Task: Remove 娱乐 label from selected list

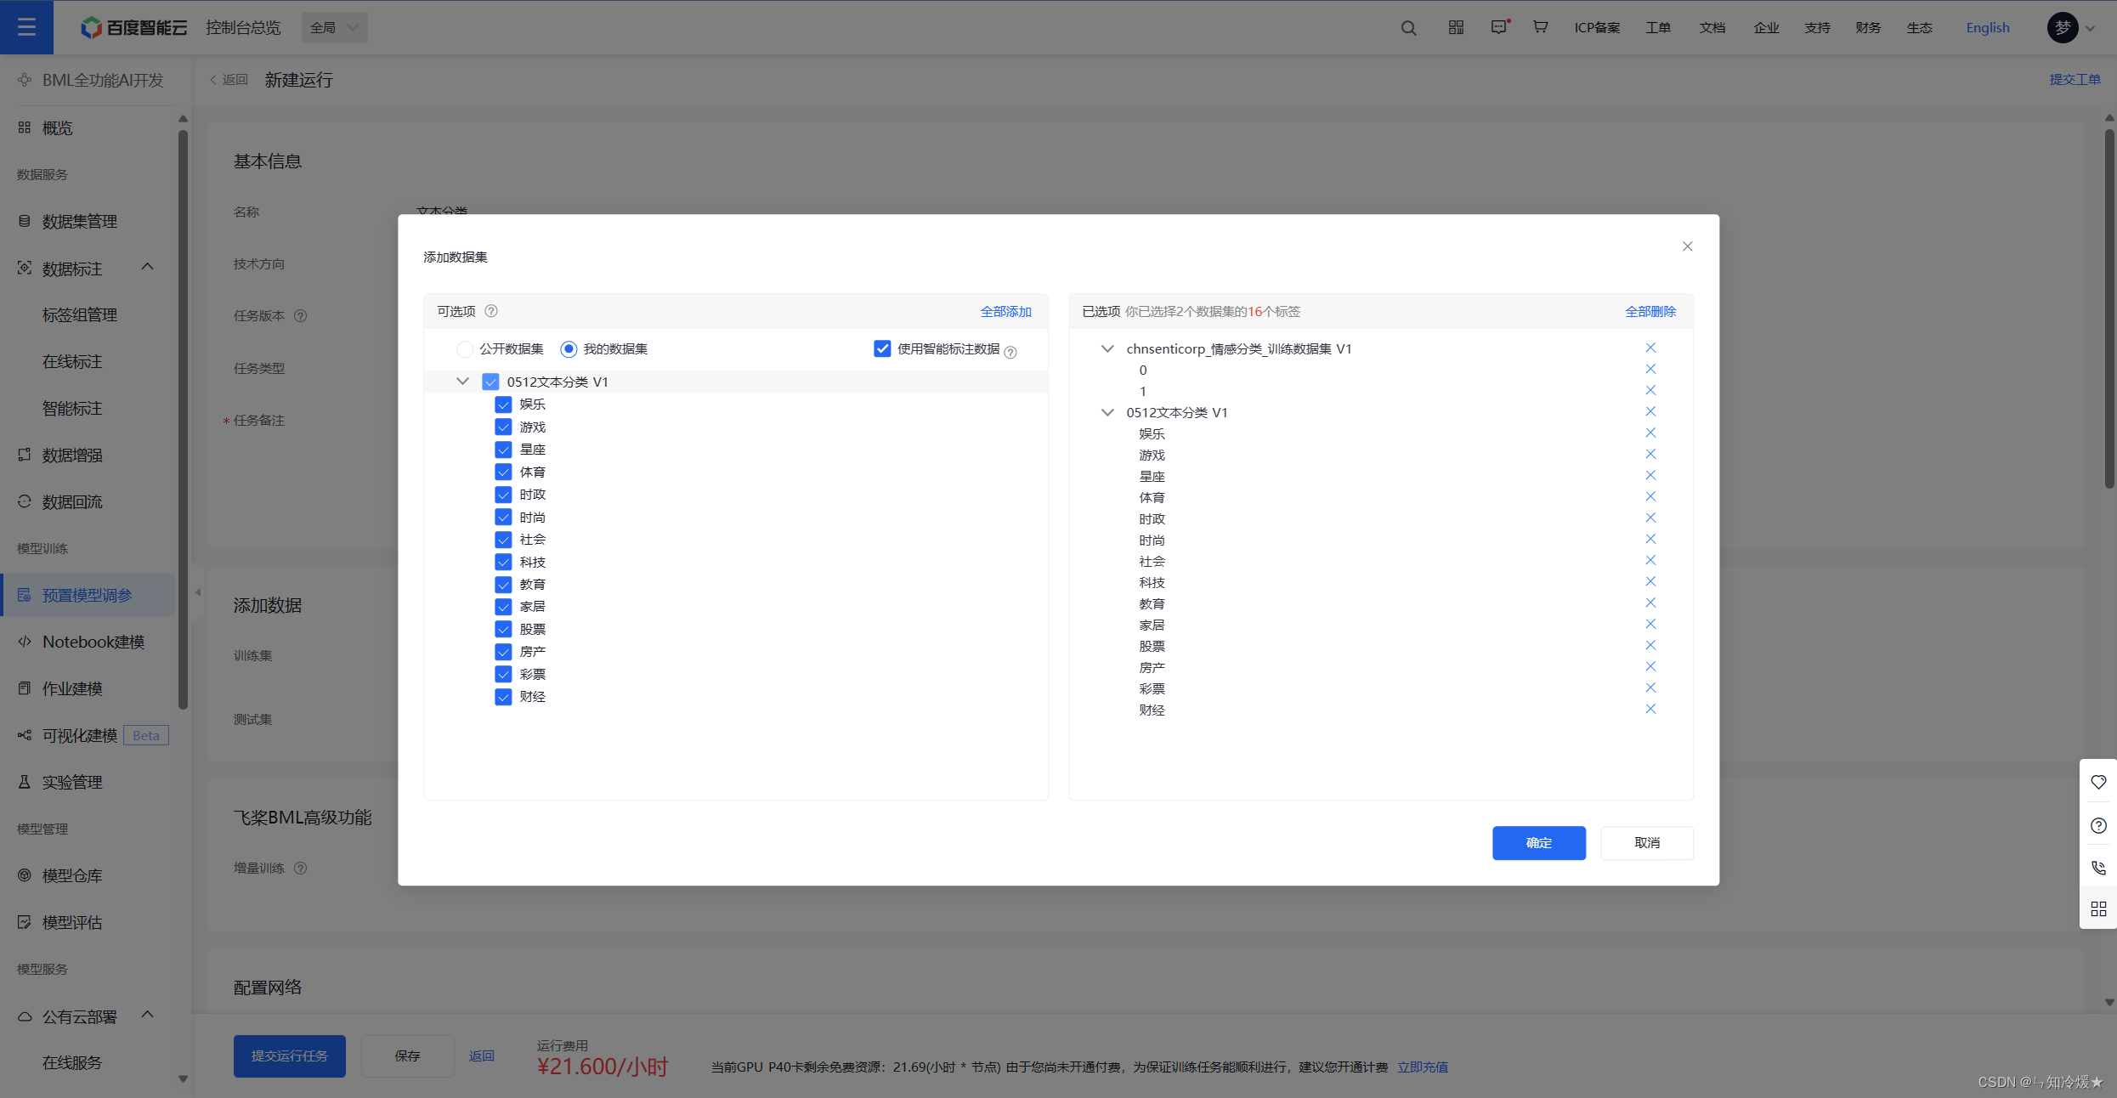Action: [x=1650, y=433]
